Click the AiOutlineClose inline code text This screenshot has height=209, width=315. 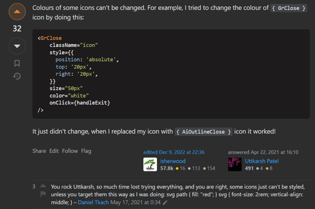[203, 132]
